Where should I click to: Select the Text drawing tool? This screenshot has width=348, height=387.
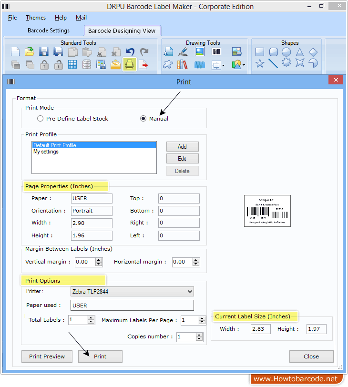click(x=168, y=52)
